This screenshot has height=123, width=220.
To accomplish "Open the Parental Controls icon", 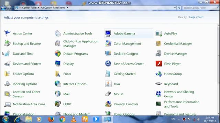I will 108,104.
